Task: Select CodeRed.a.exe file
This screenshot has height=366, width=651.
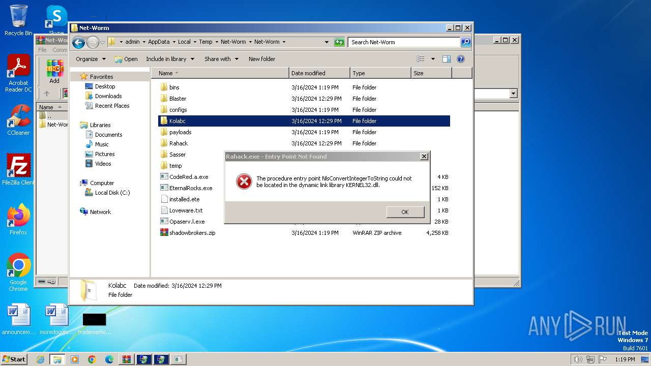Action: 189,177
